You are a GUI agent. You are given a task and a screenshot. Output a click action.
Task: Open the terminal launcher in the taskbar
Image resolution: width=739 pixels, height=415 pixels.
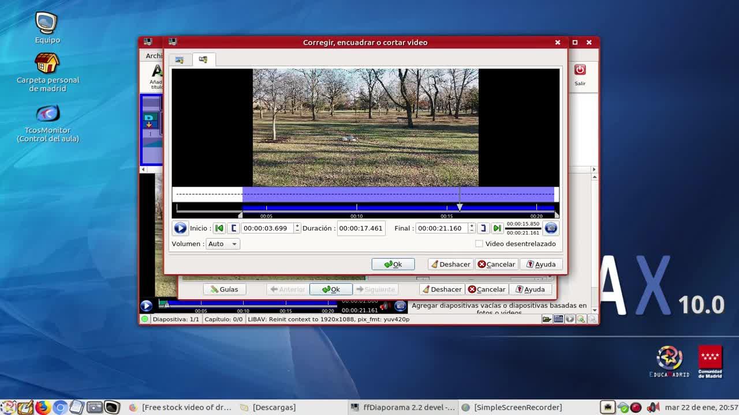pyautogui.click(x=111, y=408)
